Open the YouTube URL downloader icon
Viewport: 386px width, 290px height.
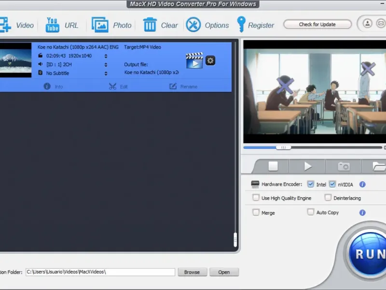52,25
